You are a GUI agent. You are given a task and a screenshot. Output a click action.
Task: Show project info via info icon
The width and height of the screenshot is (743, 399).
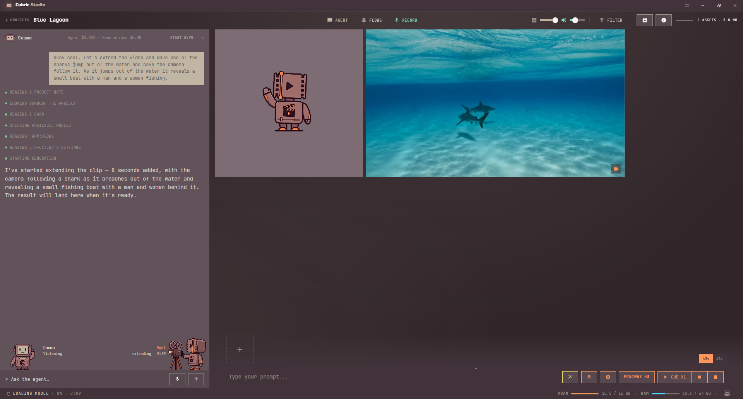coord(664,20)
